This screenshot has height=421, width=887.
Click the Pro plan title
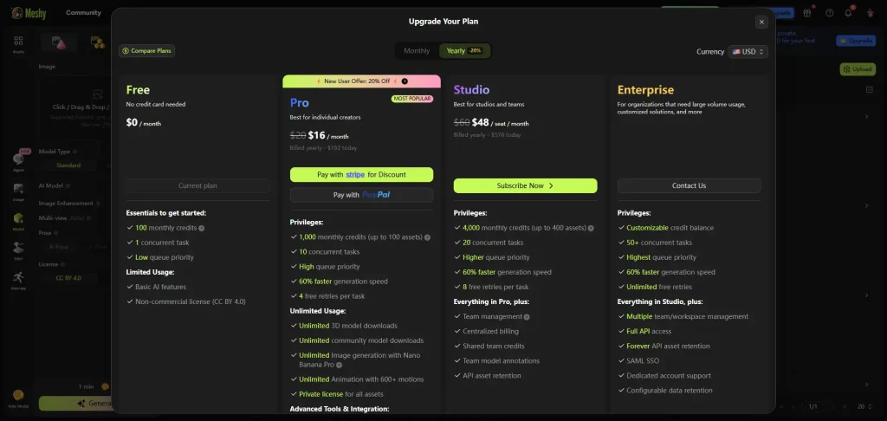(299, 103)
